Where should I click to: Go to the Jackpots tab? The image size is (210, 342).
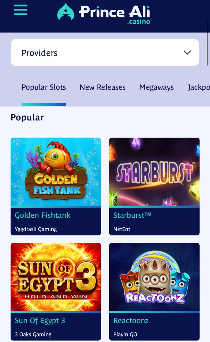199,87
